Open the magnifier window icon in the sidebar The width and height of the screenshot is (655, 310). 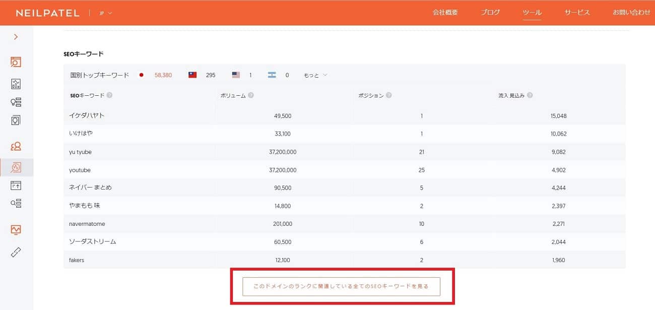(x=16, y=62)
